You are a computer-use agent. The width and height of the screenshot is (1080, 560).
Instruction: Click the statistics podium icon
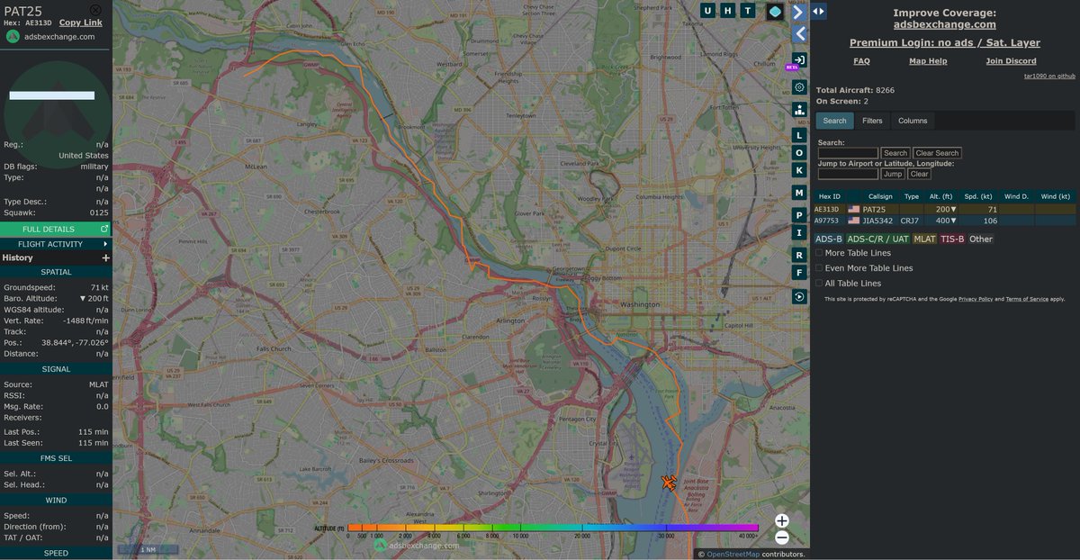(x=798, y=110)
